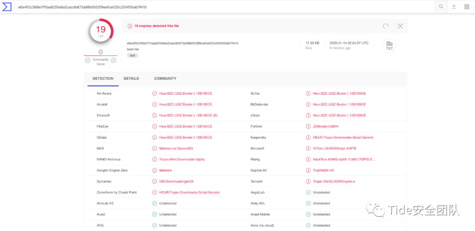The width and height of the screenshot is (475, 231).
Task: Click the alert icon in Symantec row
Action: (x=154, y=181)
